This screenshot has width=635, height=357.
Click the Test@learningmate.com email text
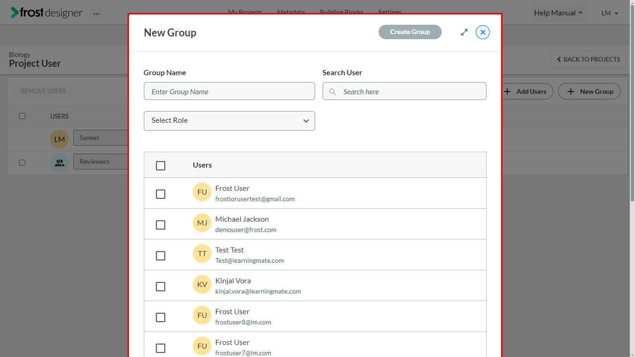pyautogui.click(x=250, y=261)
